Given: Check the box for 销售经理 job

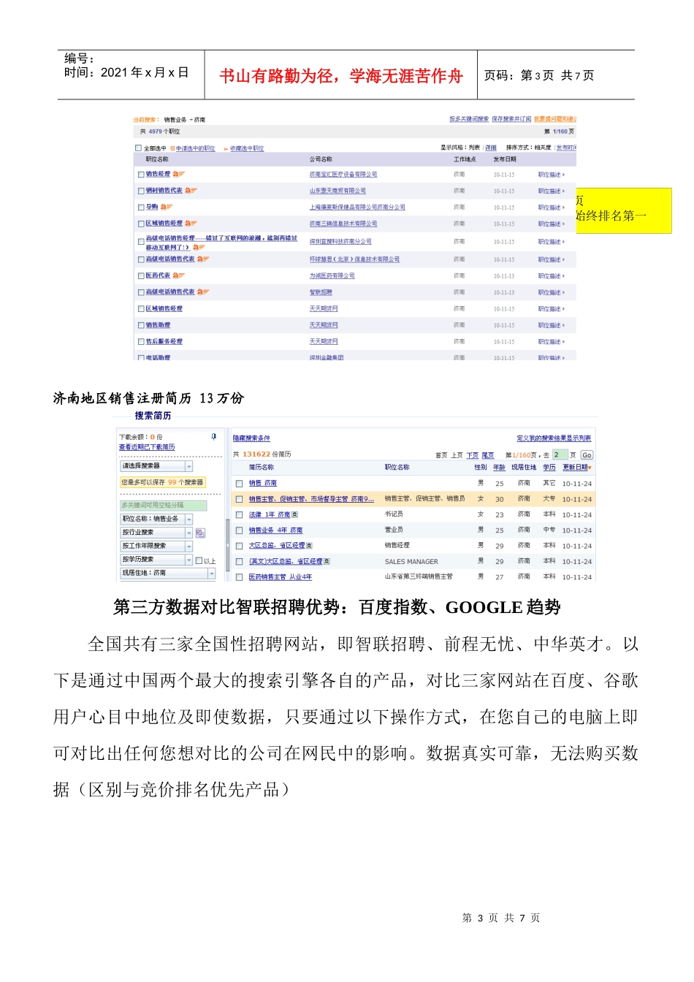Looking at the screenshot, I should click(142, 175).
